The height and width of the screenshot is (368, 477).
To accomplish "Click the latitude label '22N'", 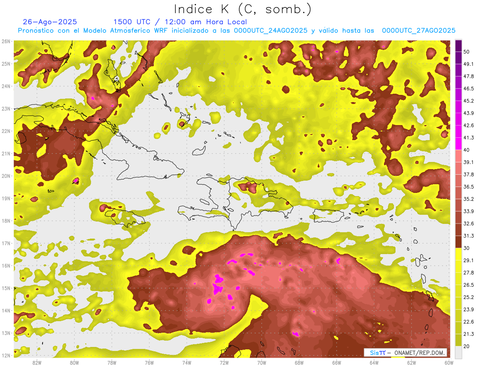I will pyautogui.click(x=6, y=131).
